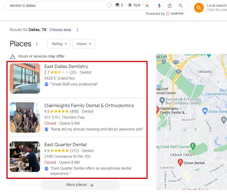Click the orange Local search extension icon
227x194 pixels.
(199, 8)
